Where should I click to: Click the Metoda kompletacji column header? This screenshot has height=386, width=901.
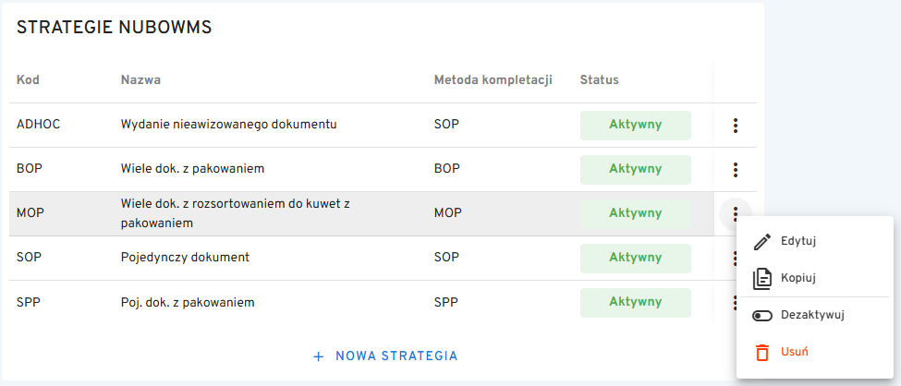pyautogui.click(x=493, y=79)
